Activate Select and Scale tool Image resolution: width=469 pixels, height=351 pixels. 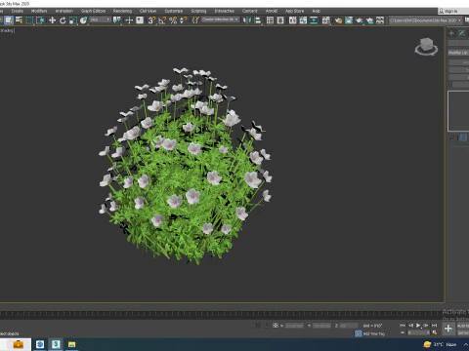point(73,20)
